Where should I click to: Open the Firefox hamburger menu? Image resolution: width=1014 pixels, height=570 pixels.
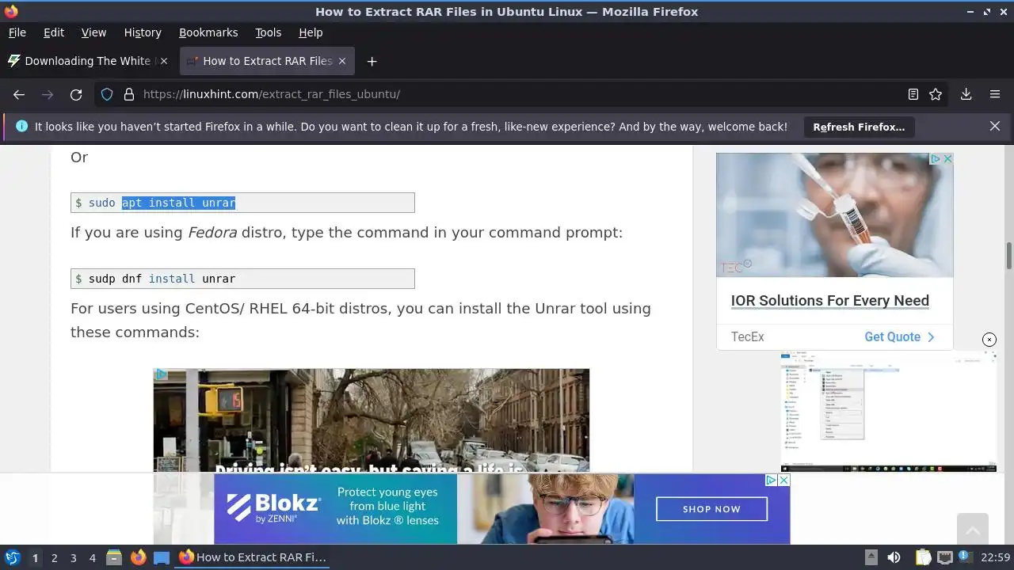point(995,94)
